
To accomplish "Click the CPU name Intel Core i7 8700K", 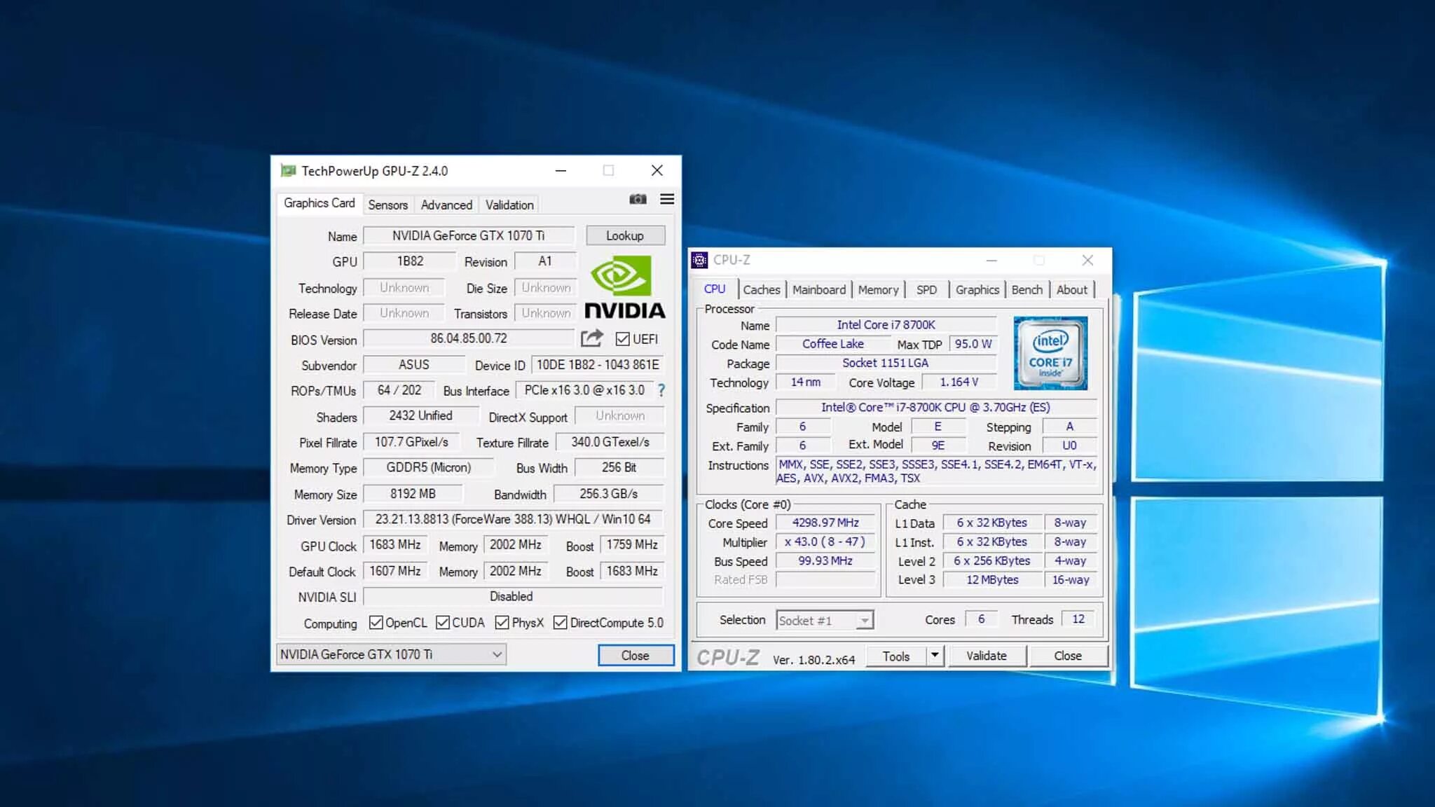I will [886, 324].
